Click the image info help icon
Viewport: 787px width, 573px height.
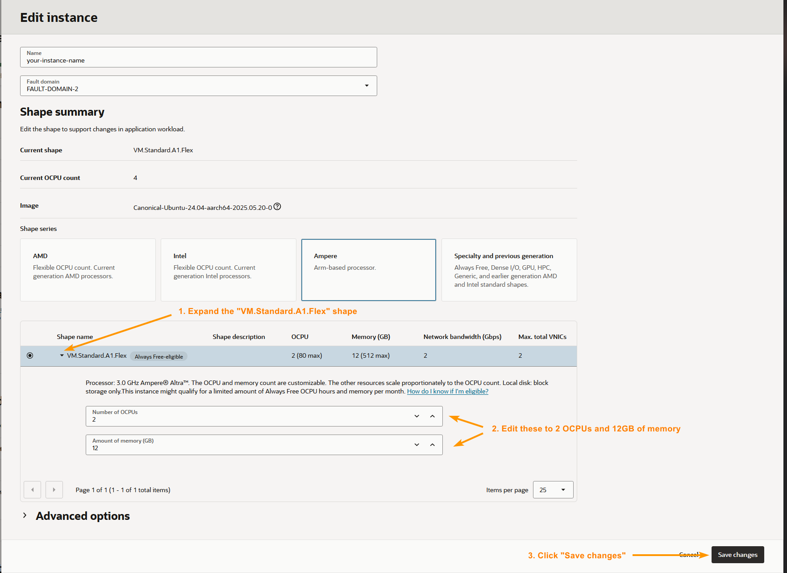click(x=277, y=206)
